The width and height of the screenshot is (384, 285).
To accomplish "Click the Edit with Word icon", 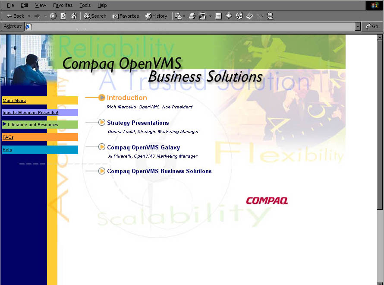I will coord(202,16).
